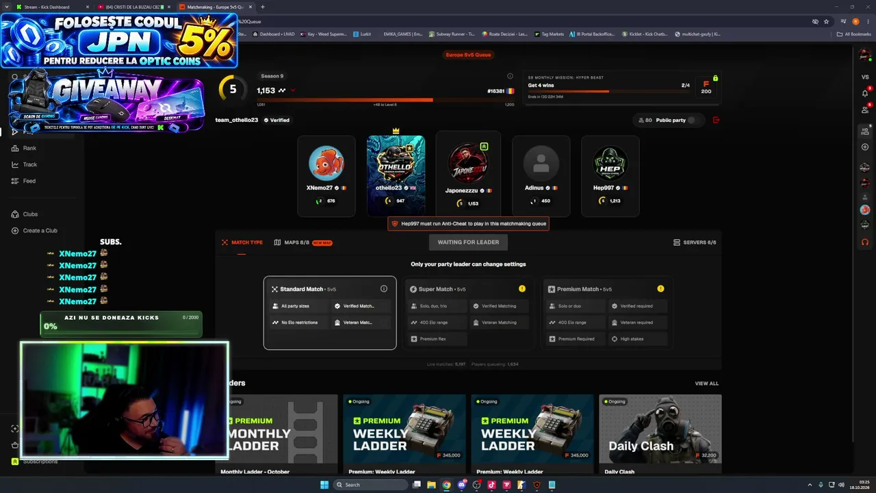Expand the SERVERS 6/6 selector
Viewport: 876px width, 493px height.
(x=695, y=242)
